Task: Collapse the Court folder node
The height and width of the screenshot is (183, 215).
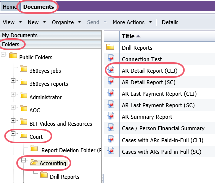Action: click(13, 134)
